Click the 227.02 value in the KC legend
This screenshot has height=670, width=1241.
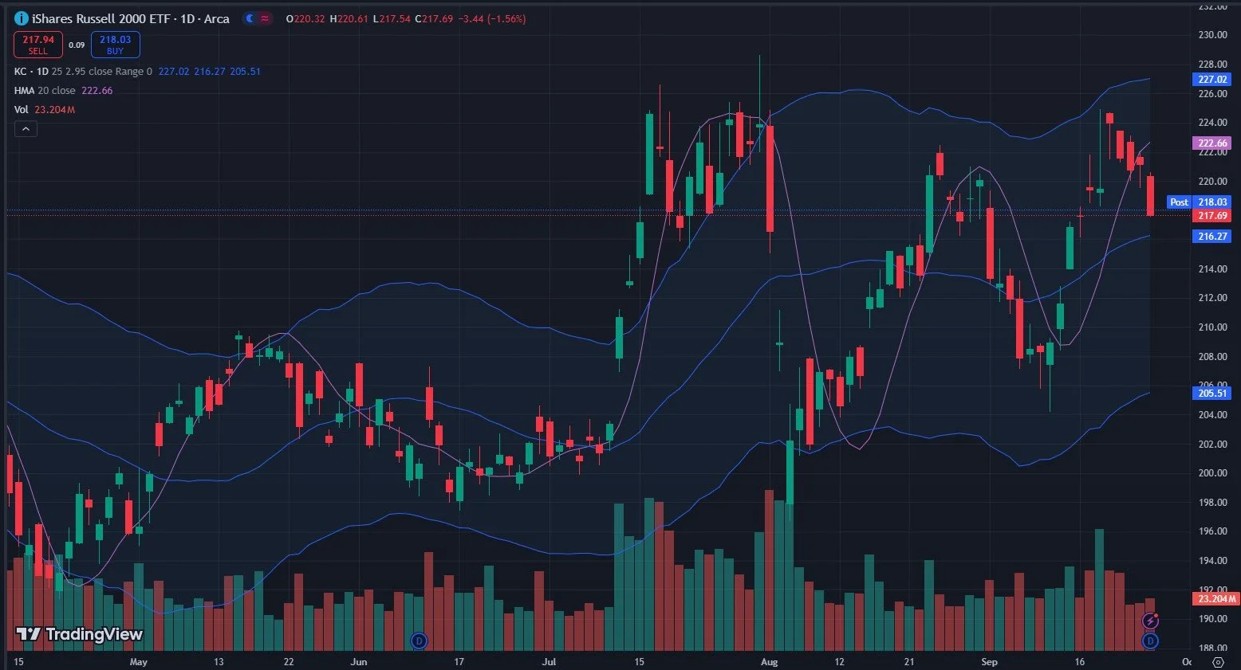(174, 72)
